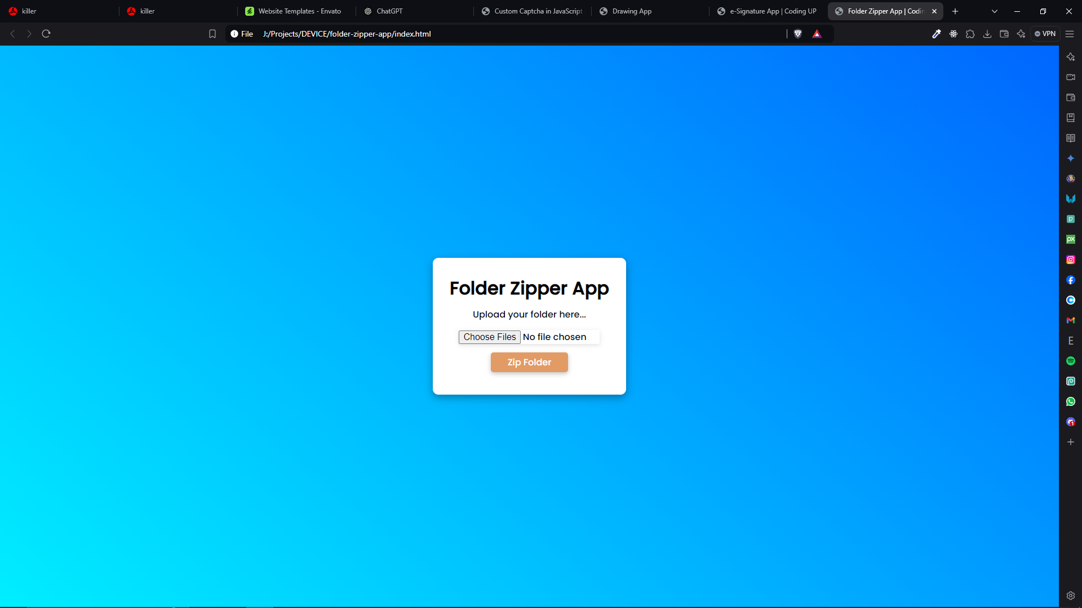
Task: Open Facebook from sidebar
Action: coord(1071,280)
